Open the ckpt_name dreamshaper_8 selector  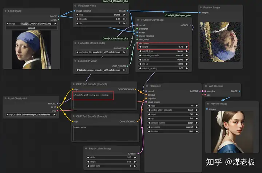pyautogui.click(x=31, y=115)
